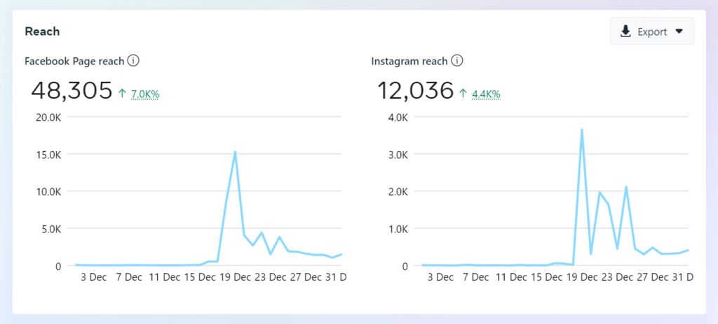Viewport: 718px width, 324px height.
Task: Click the green up arrow near 7.0K%
Action: (122, 94)
